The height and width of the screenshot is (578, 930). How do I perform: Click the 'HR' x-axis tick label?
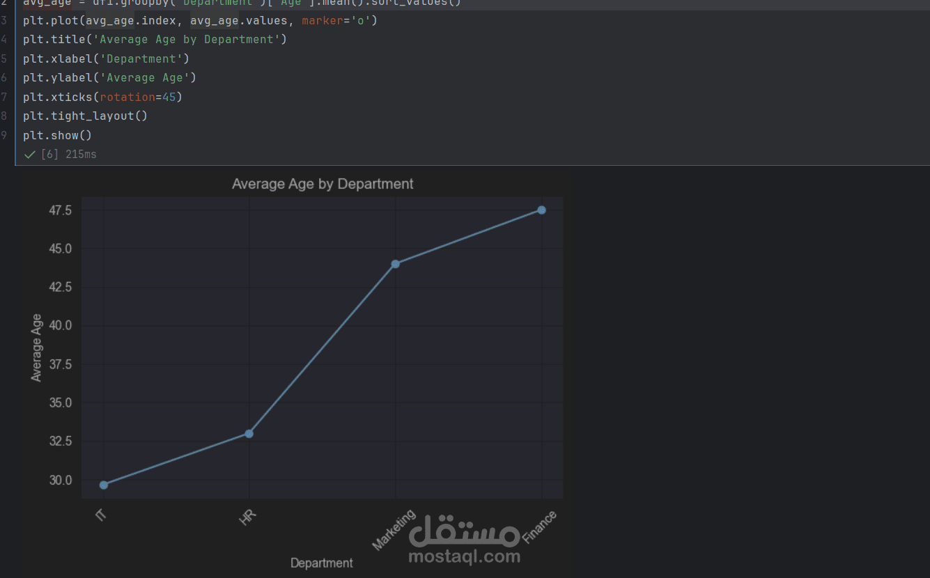(x=247, y=517)
